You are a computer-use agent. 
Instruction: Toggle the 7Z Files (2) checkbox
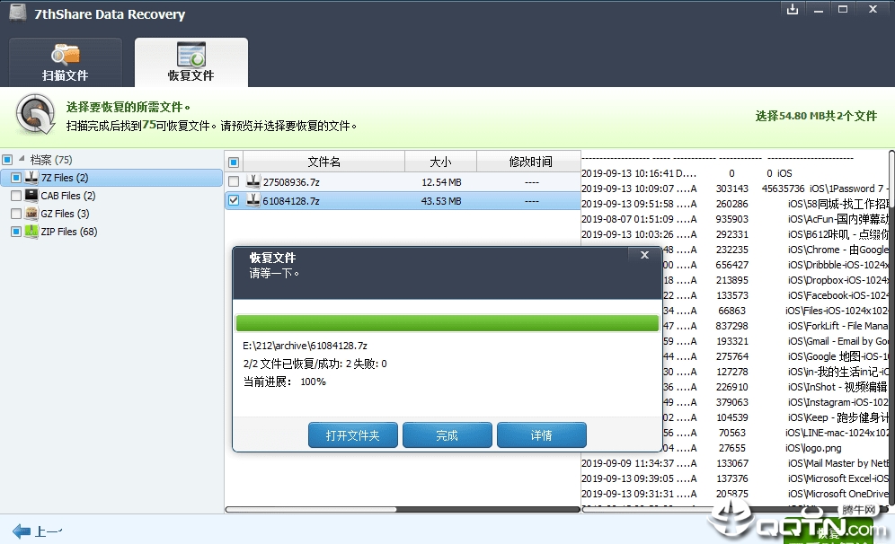click(16, 178)
